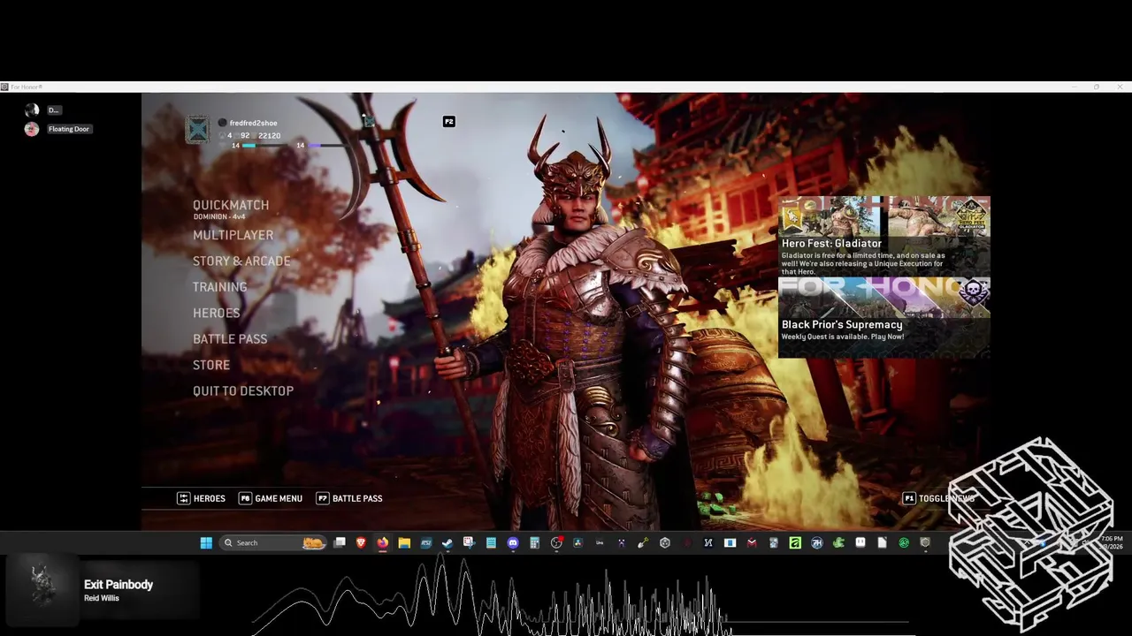Click the top avatar in the voice overlay
This screenshot has height=636, width=1132.
pyautogui.click(x=32, y=110)
